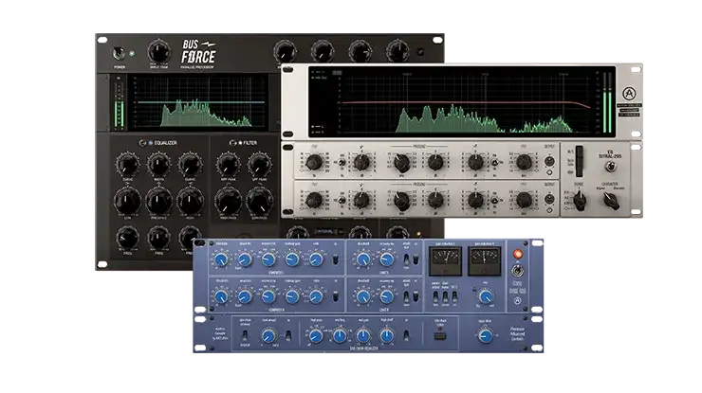Flip the Comp DIODE-609 power toggle switch
The height and width of the screenshot is (393, 702).
point(518,270)
